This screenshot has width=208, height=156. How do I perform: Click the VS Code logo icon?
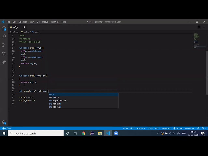click(3, 22)
